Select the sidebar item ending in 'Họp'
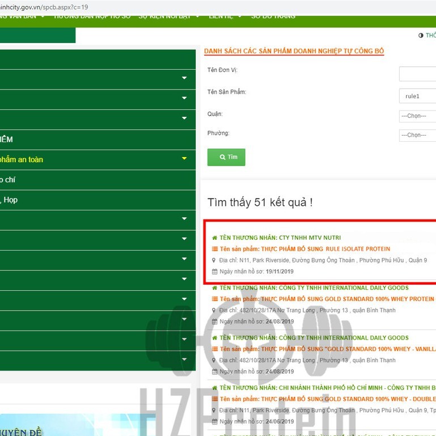Screen dimensions: 436x436 (11, 200)
